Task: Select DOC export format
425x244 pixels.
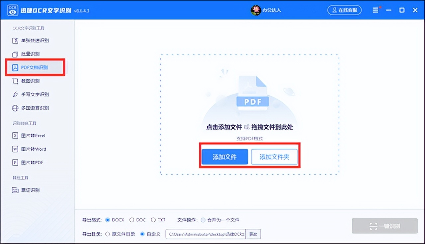Action: click(x=132, y=220)
